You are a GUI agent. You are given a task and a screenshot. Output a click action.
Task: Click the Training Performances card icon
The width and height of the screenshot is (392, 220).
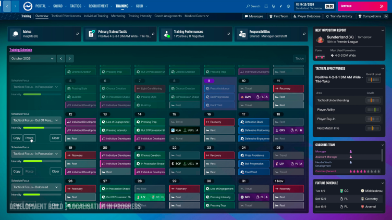(166, 34)
